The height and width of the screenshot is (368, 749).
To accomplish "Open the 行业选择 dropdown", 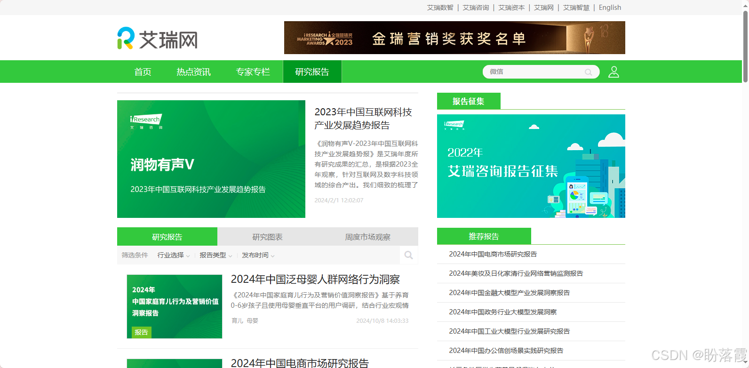I will tap(174, 255).
